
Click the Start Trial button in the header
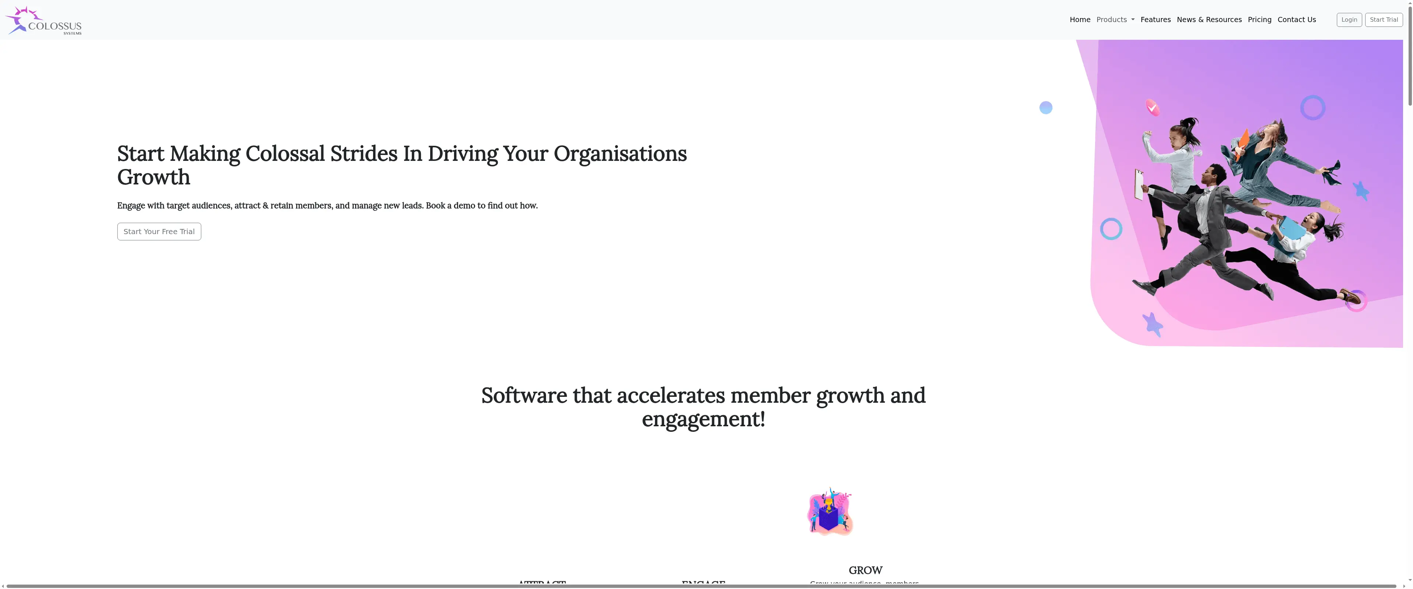point(1384,19)
